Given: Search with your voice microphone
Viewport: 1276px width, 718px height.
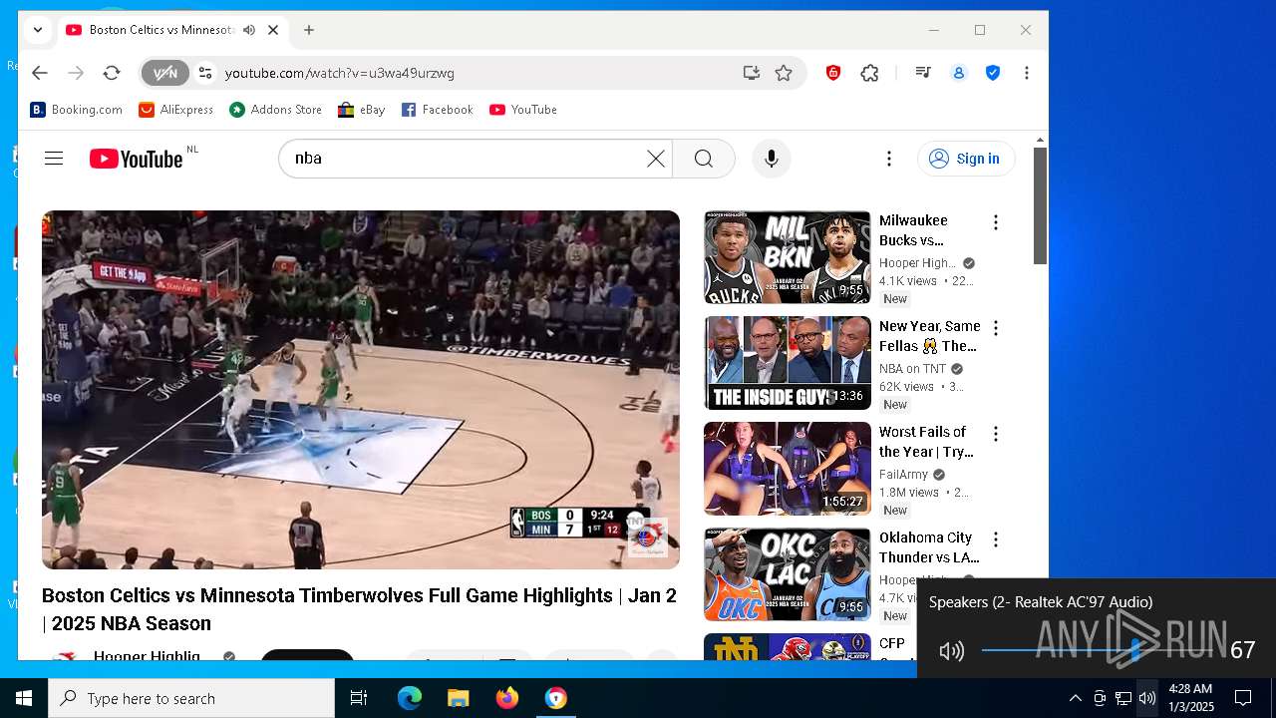Looking at the screenshot, I should coord(771,159).
